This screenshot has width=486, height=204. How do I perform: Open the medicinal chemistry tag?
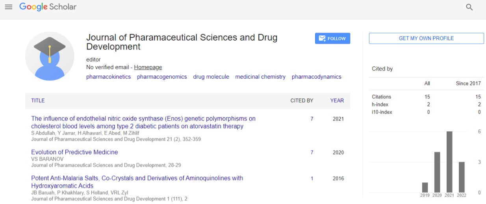click(x=260, y=77)
